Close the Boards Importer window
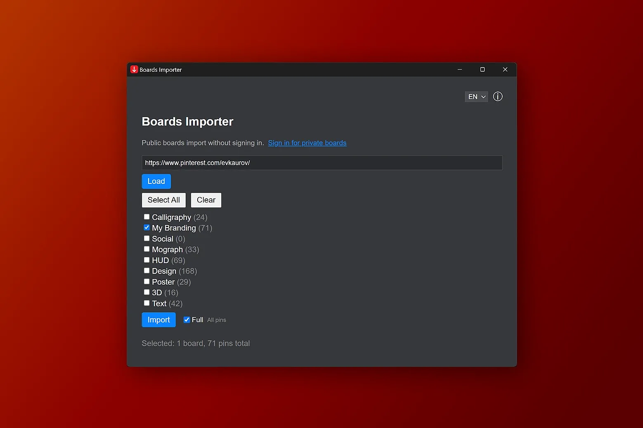Screen dimensions: 643x428 point(505,70)
